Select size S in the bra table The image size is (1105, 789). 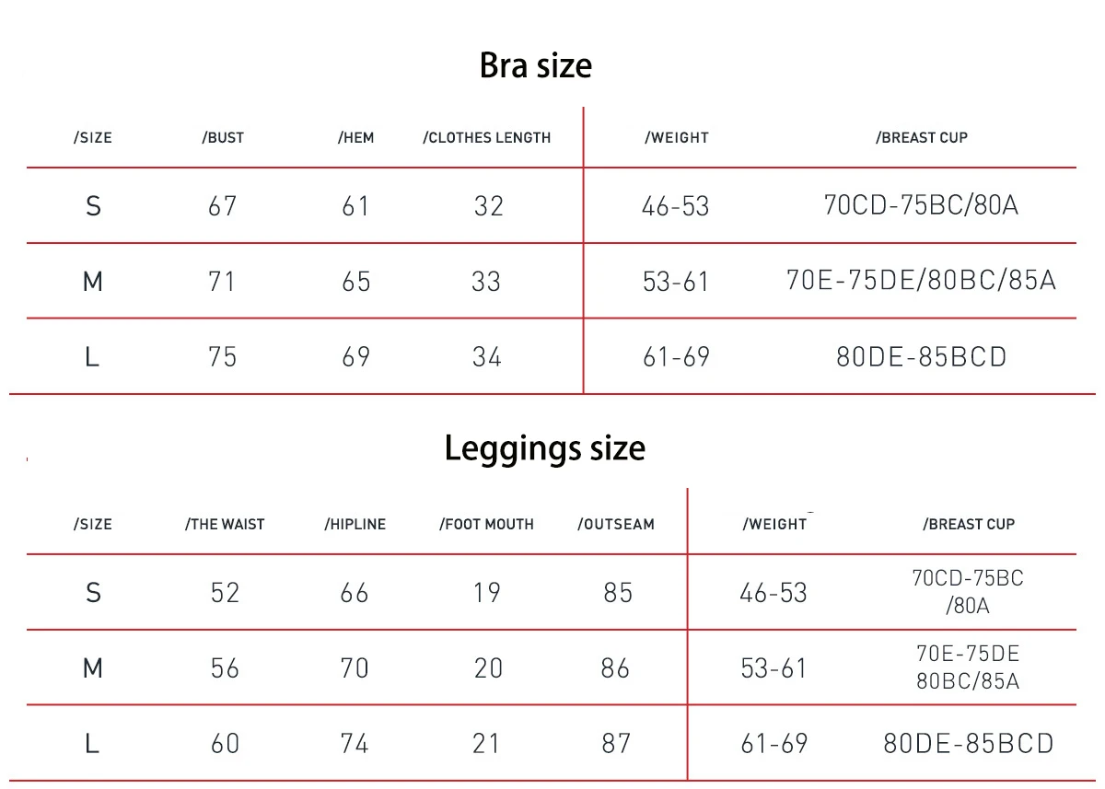pos(92,206)
